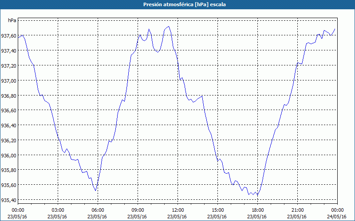Click the 09:00 time axis label
Viewport: 355px width, 221px height.
pos(138,210)
